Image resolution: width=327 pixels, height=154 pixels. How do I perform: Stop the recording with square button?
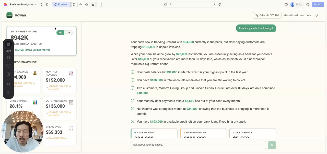pos(8,44)
